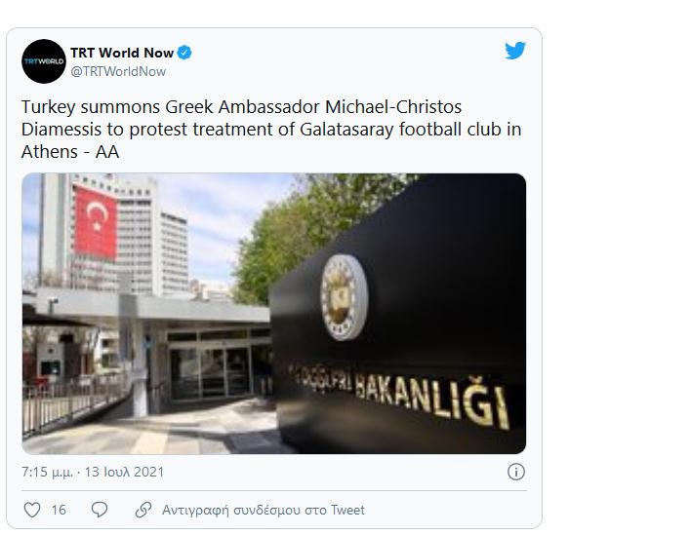Like the tweet with heart icon
The image size is (691, 534).
pyautogui.click(x=32, y=510)
